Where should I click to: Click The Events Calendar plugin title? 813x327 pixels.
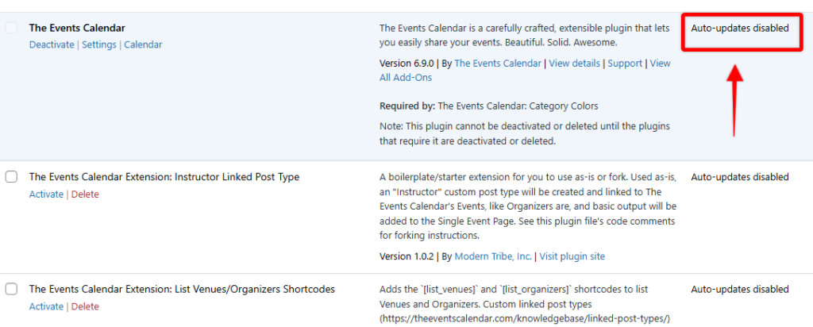click(x=77, y=28)
